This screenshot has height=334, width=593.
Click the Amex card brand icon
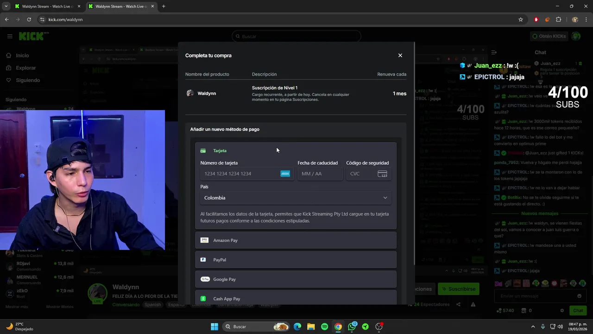[285, 173]
